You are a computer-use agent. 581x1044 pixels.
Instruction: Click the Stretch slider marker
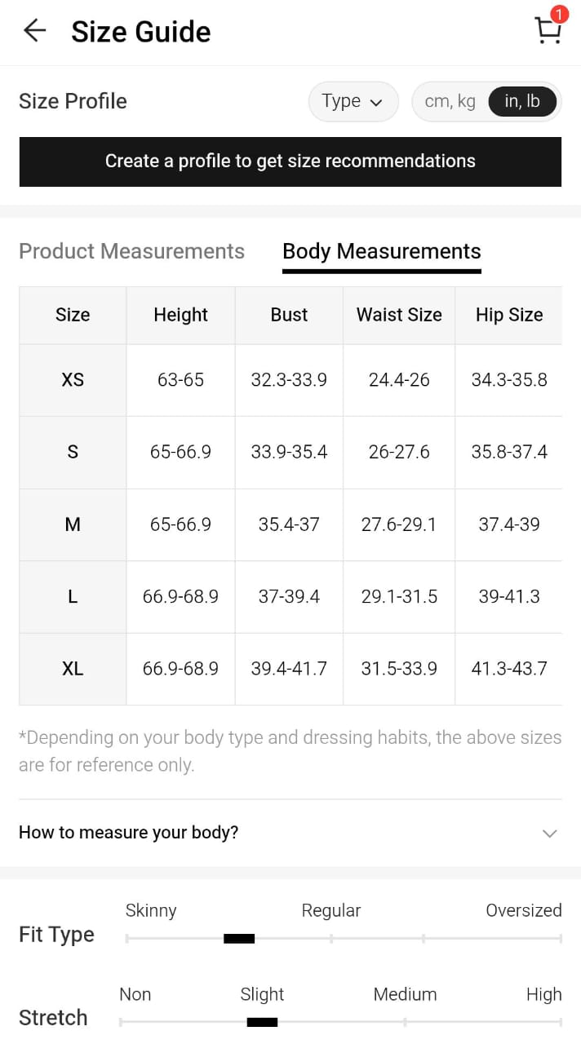pos(262,1022)
